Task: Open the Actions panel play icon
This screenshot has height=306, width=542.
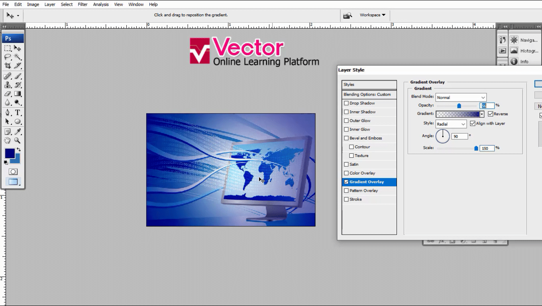Action: click(503, 51)
